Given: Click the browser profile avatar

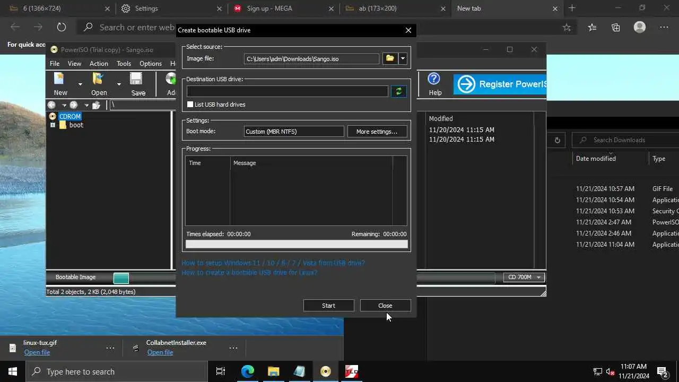Looking at the screenshot, I should [640, 27].
